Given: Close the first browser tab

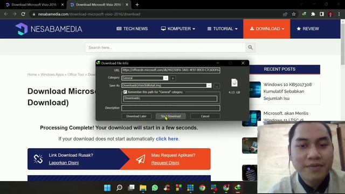Looking at the screenshot, I should pos(63,5).
